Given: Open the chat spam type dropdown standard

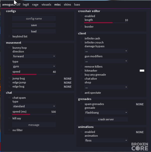Looking at the screenshot, I should point(34,106).
